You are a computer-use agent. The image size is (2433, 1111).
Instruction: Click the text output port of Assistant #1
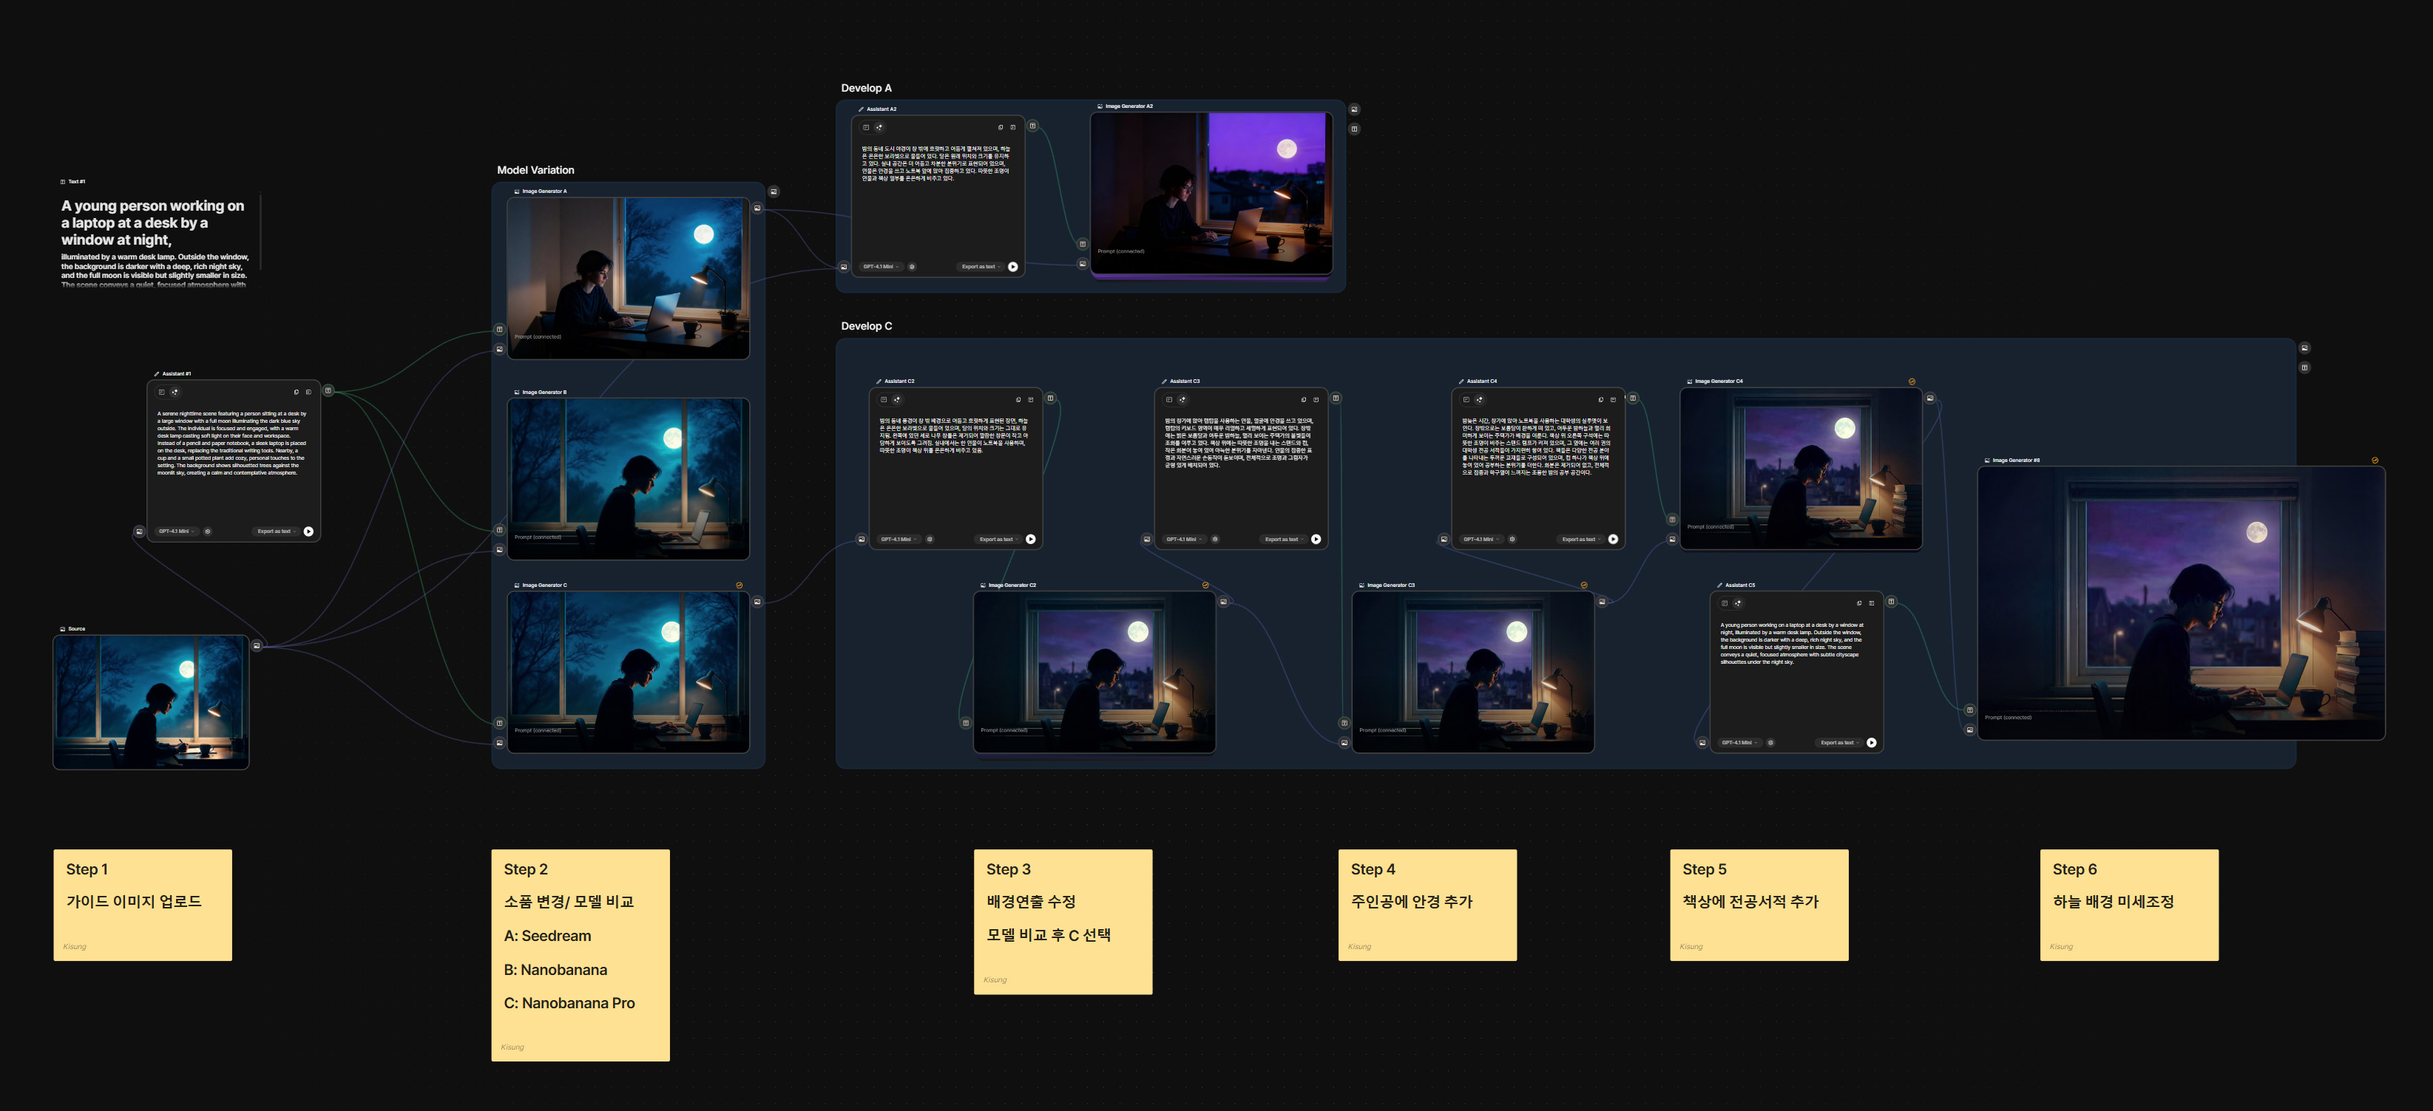[328, 391]
